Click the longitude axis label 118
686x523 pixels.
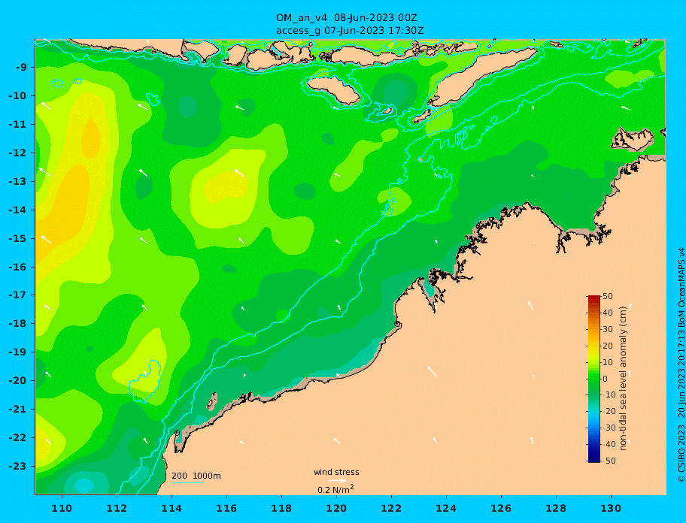point(281,509)
